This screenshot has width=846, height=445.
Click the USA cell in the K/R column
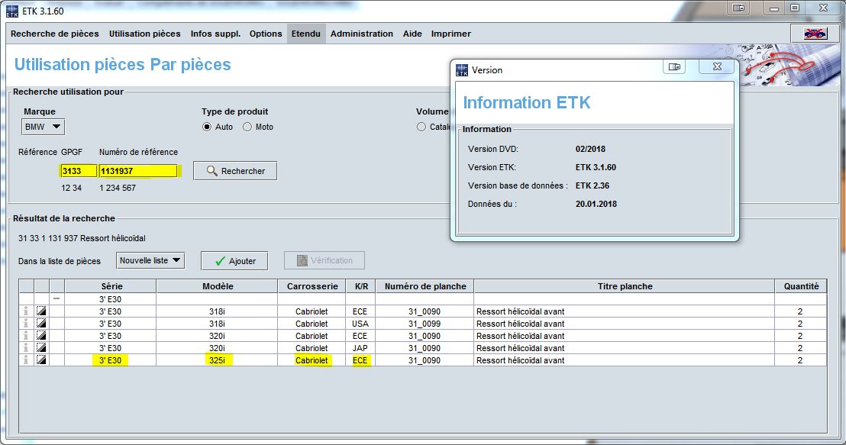(360, 324)
